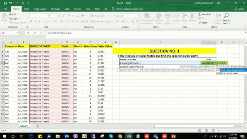Click the Save icon in title bar
The height and width of the screenshot is (139, 247).
click(x=5, y=3)
